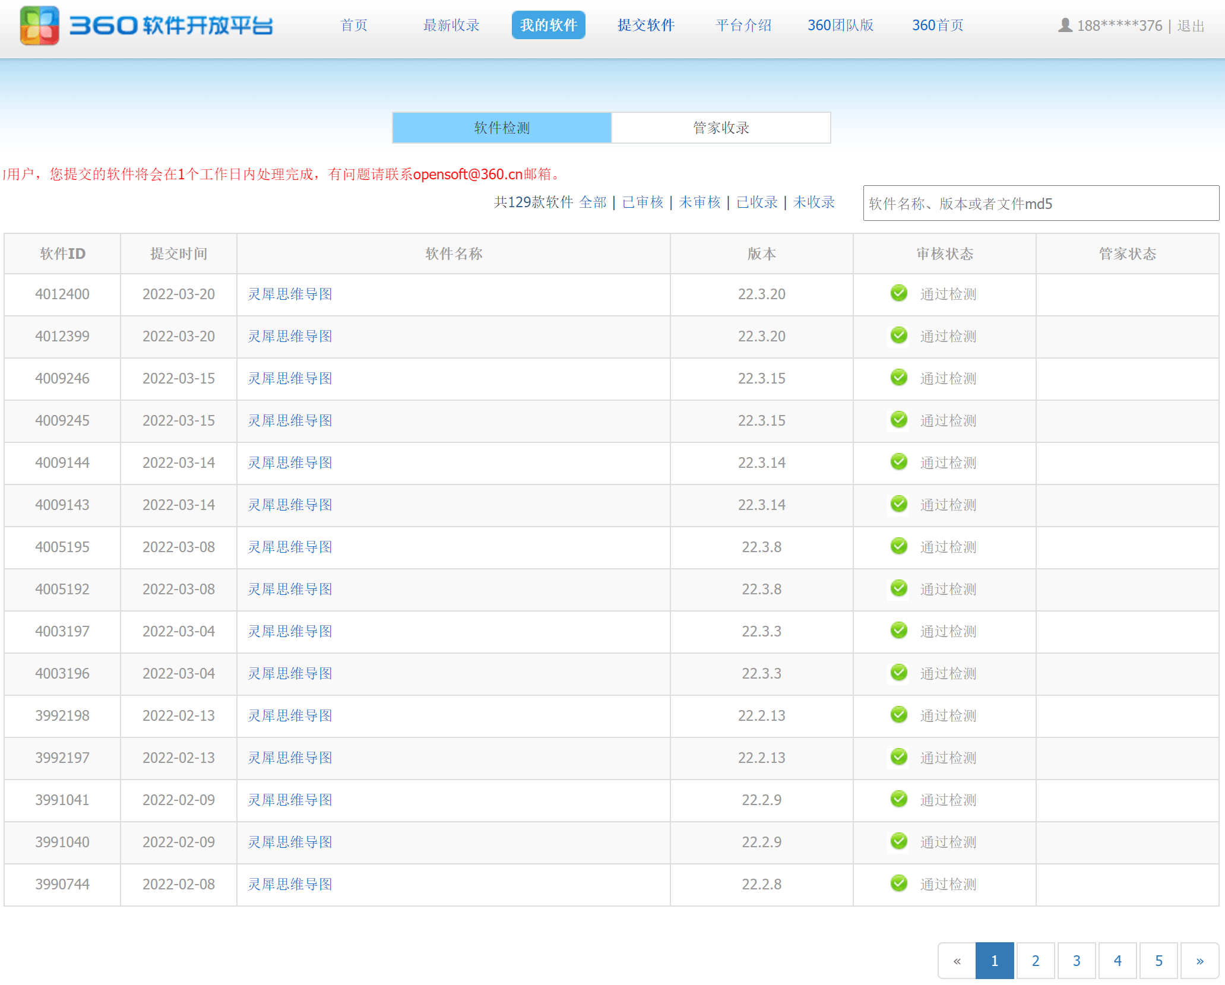Click green check icon in row 3992197

pyautogui.click(x=899, y=757)
